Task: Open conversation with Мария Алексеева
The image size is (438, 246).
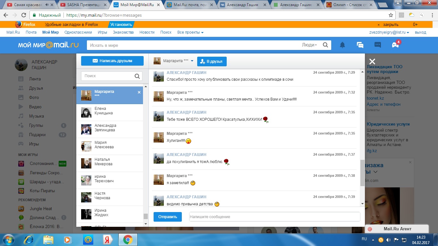Action: tap(110, 146)
